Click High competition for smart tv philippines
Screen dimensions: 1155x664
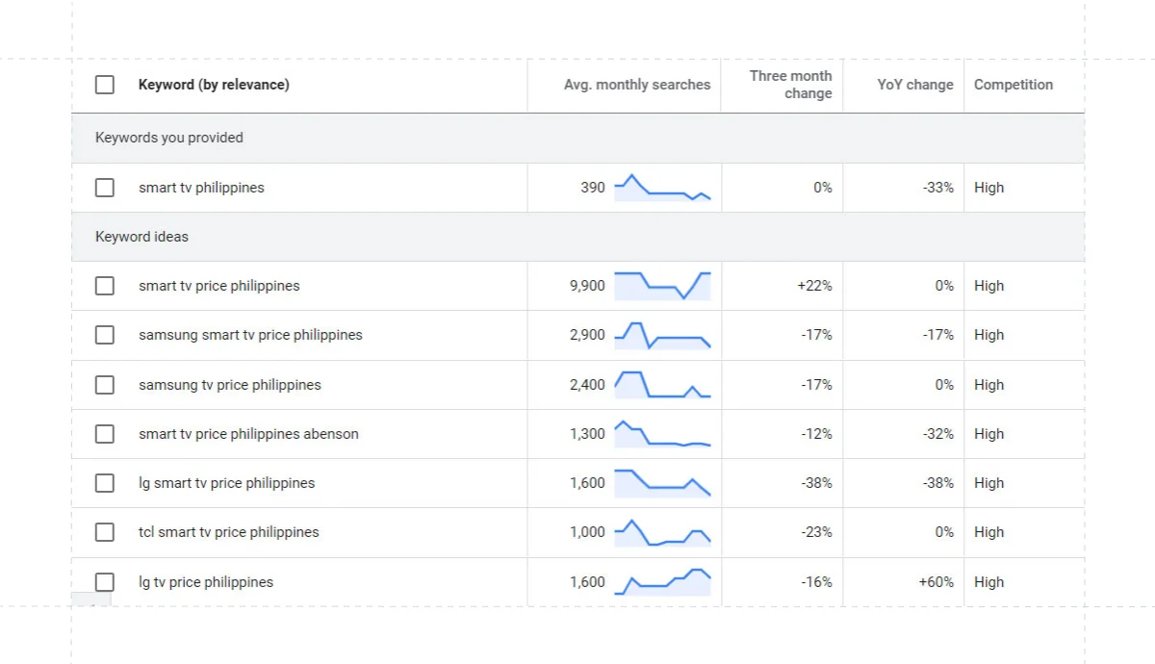tap(988, 188)
